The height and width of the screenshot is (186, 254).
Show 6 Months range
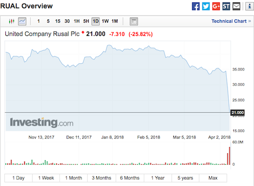point(130,178)
